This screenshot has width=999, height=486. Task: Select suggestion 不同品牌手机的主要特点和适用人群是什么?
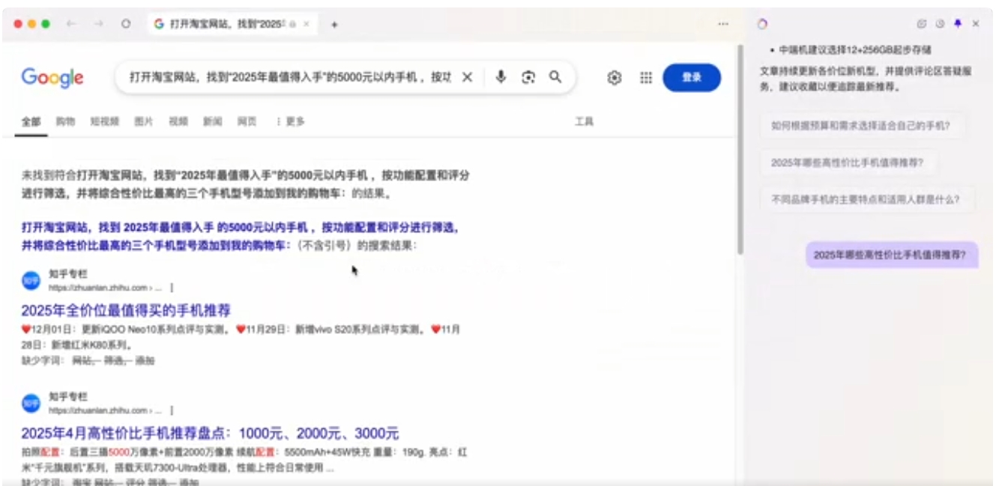pos(866,200)
